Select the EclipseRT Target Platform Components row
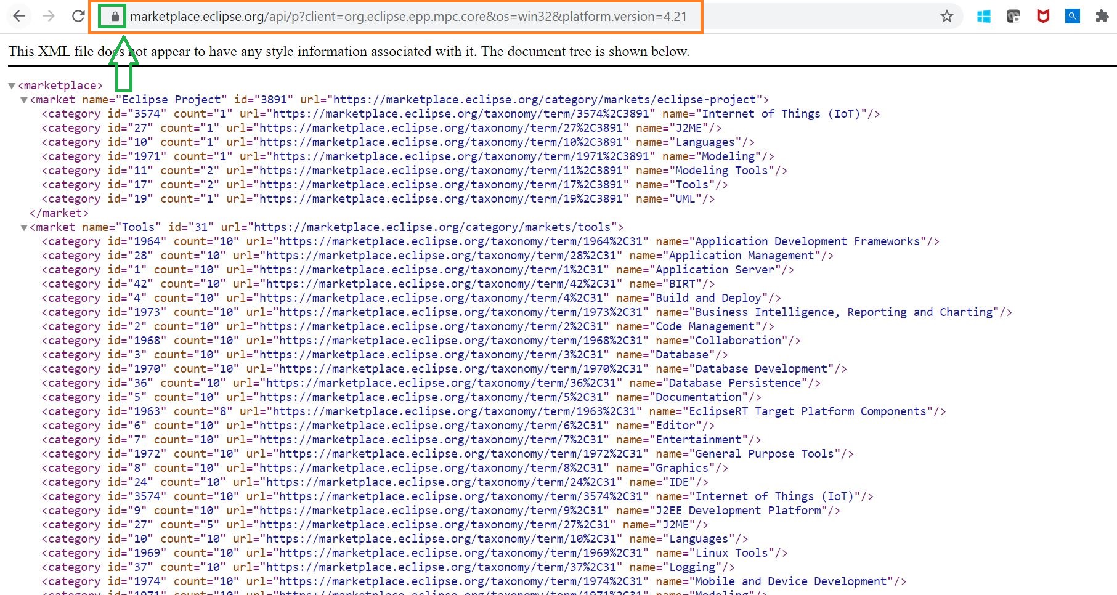Viewport: 1117px width, 595px height. (x=494, y=411)
